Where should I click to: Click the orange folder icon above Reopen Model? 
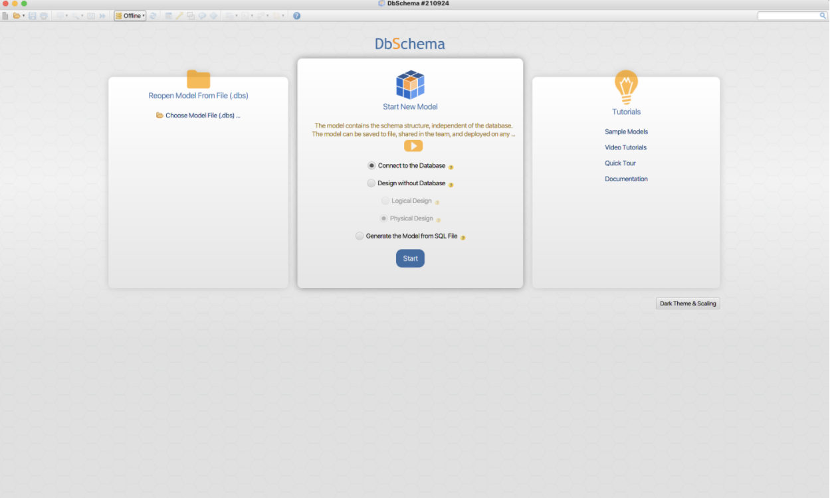(x=198, y=79)
